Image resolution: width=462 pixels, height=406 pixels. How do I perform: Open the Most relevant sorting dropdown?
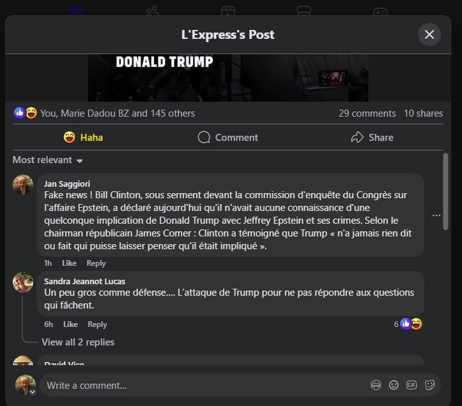point(48,160)
